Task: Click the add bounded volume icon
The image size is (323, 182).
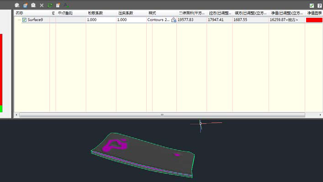Action: 33,5
